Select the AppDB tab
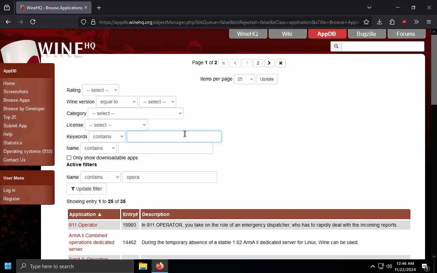 click(327, 34)
